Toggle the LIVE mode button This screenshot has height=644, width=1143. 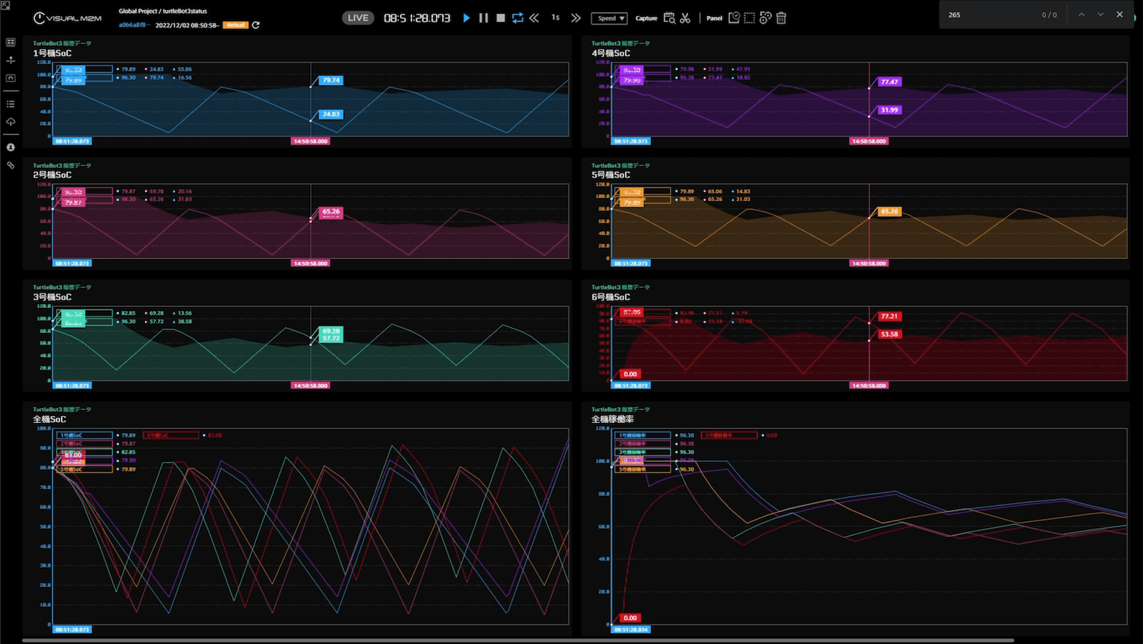[358, 18]
